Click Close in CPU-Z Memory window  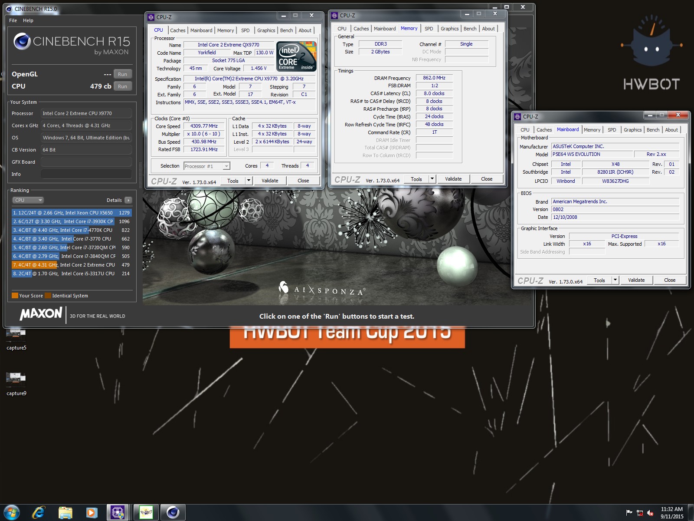point(487,179)
